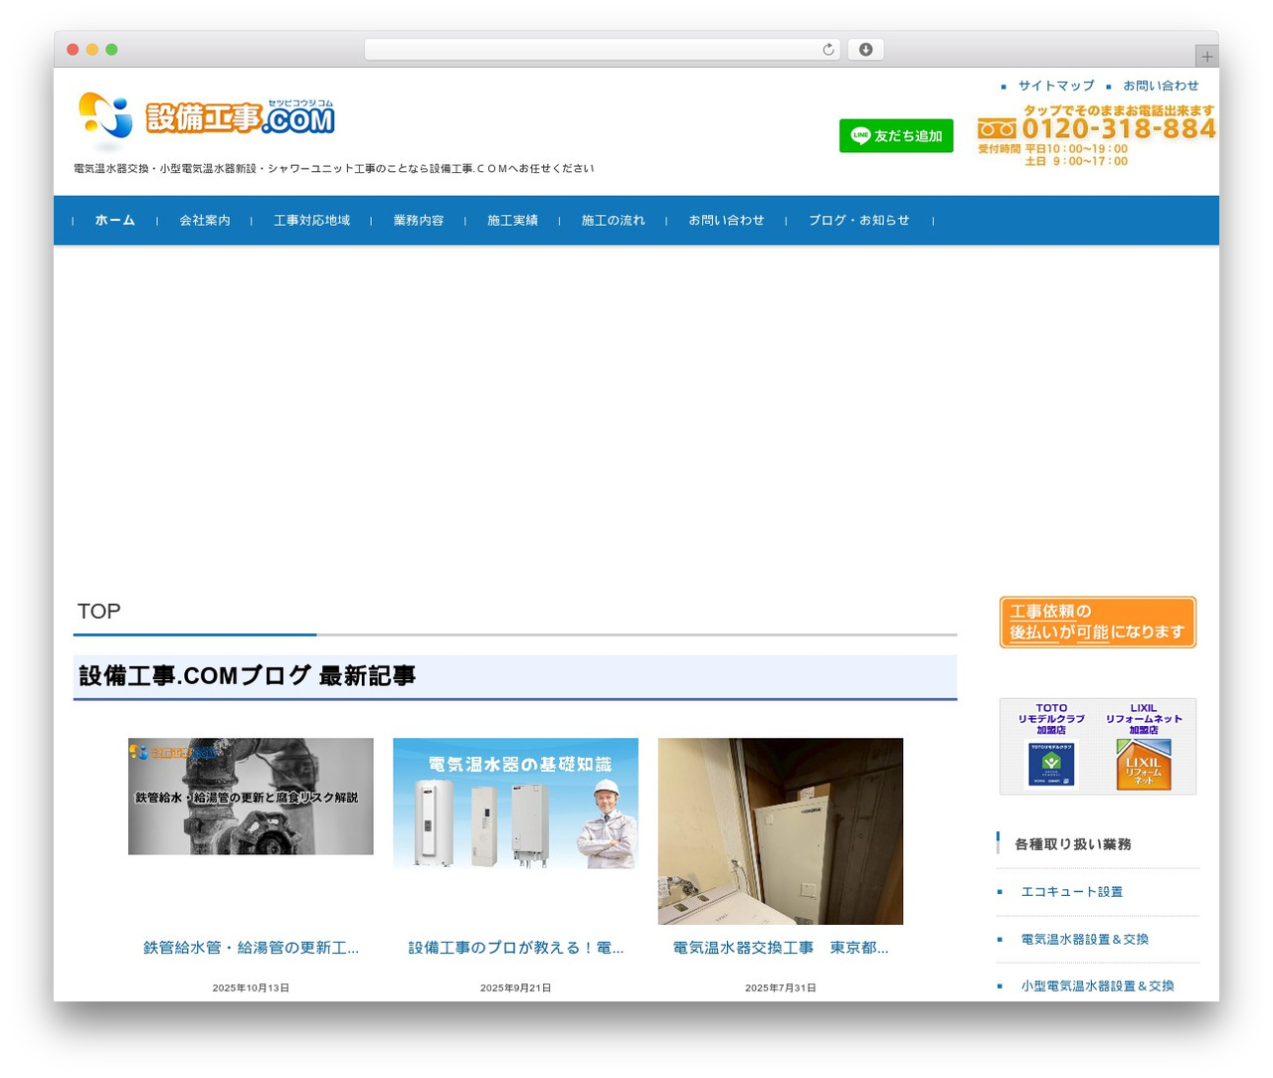
Task: Click the TOP page heading
Action: [x=98, y=612]
